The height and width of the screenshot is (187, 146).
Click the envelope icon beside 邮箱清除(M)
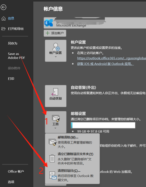coord(52,142)
